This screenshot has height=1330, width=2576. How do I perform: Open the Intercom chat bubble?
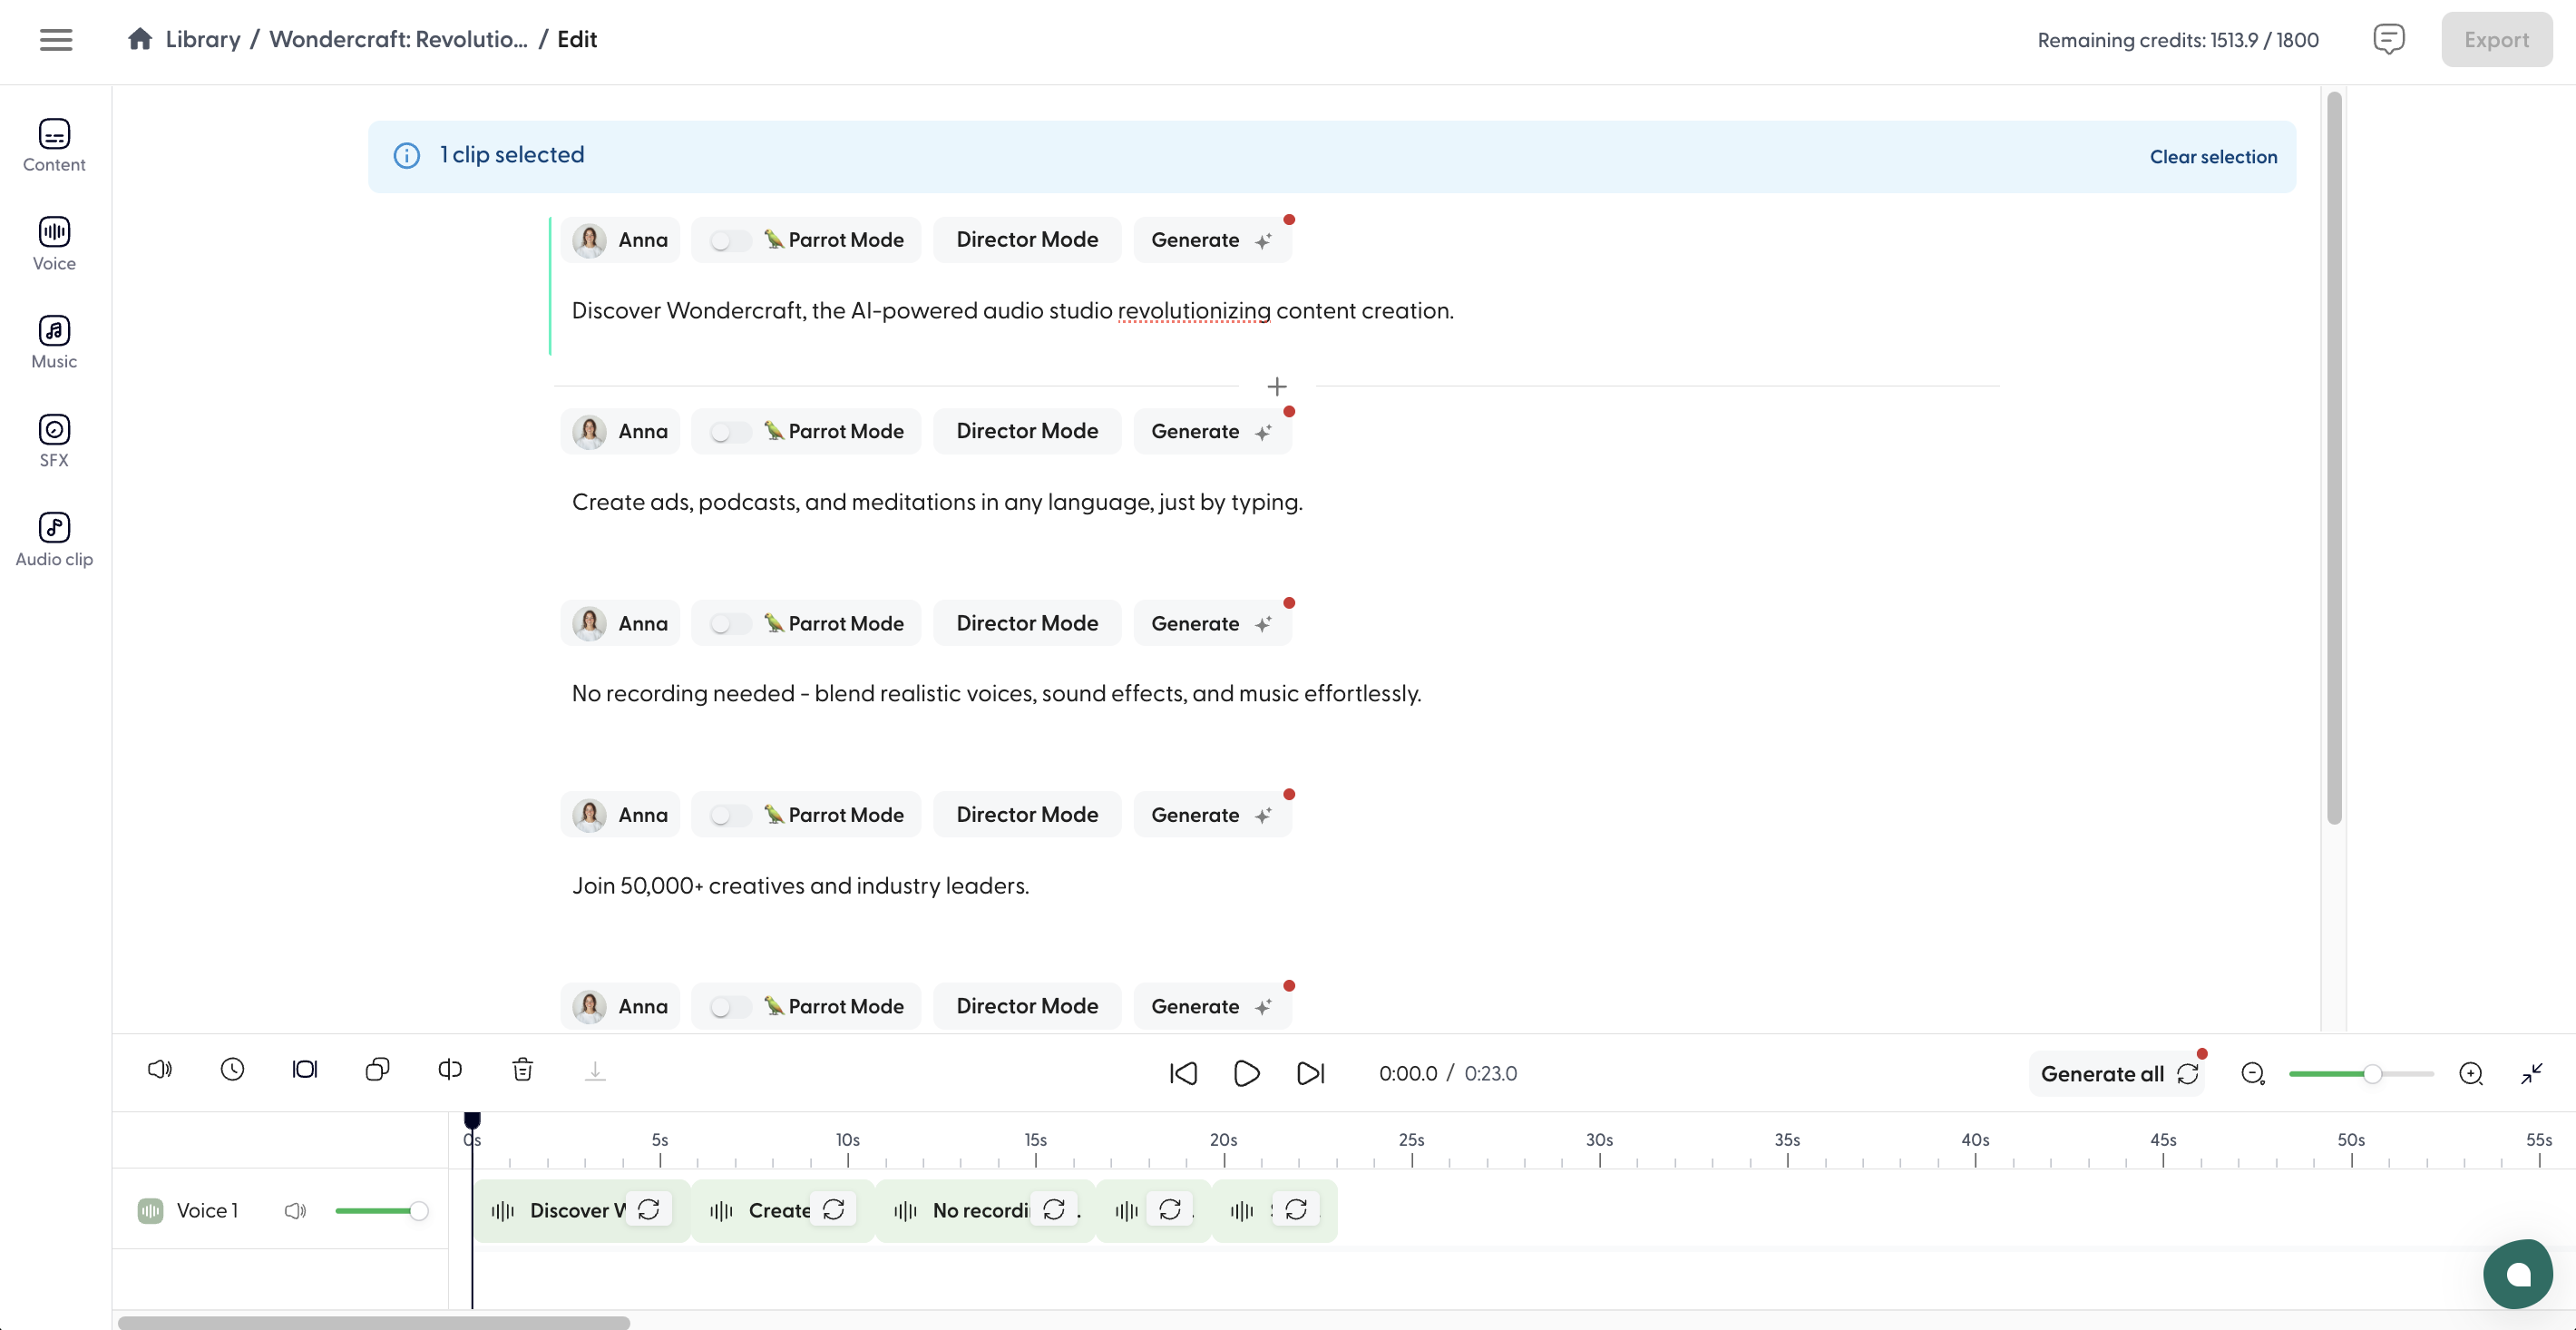(2518, 1274)
